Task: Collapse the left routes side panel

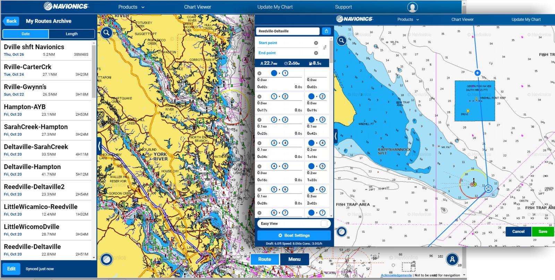Action: [x=99, y=146]
